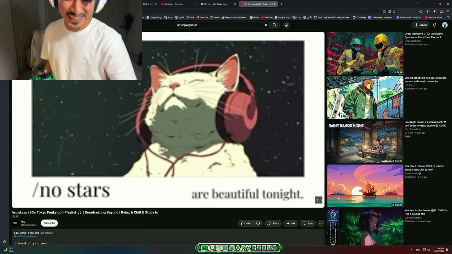
Task: Open a new browser tab
Action: point(281,4)
